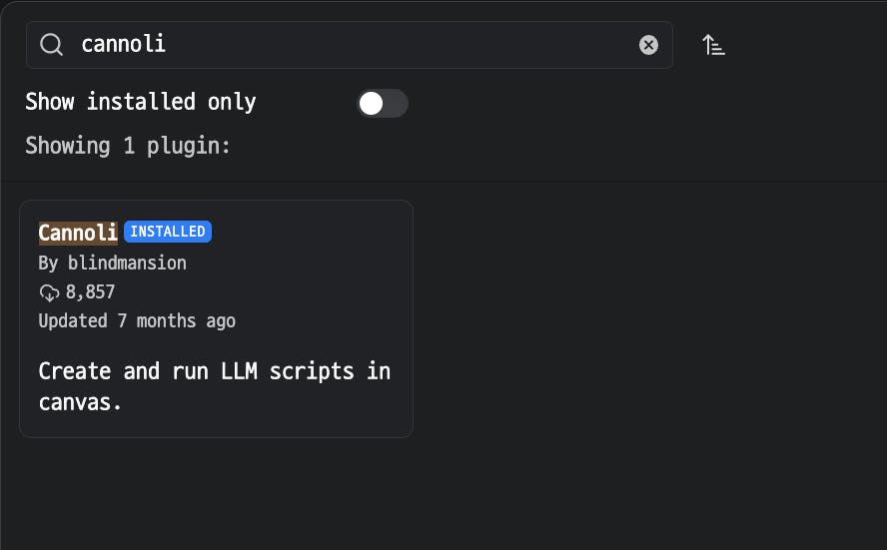Click the author line "By blindmansion"
The width and height of the screenshot is (887, 550).
tap(112, 263)
